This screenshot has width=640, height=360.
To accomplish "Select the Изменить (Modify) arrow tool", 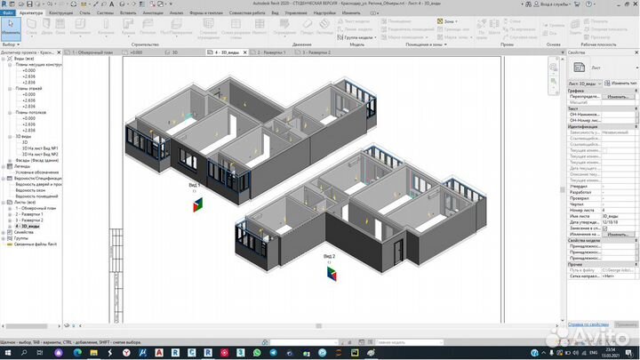I will (x=10, y=26).
